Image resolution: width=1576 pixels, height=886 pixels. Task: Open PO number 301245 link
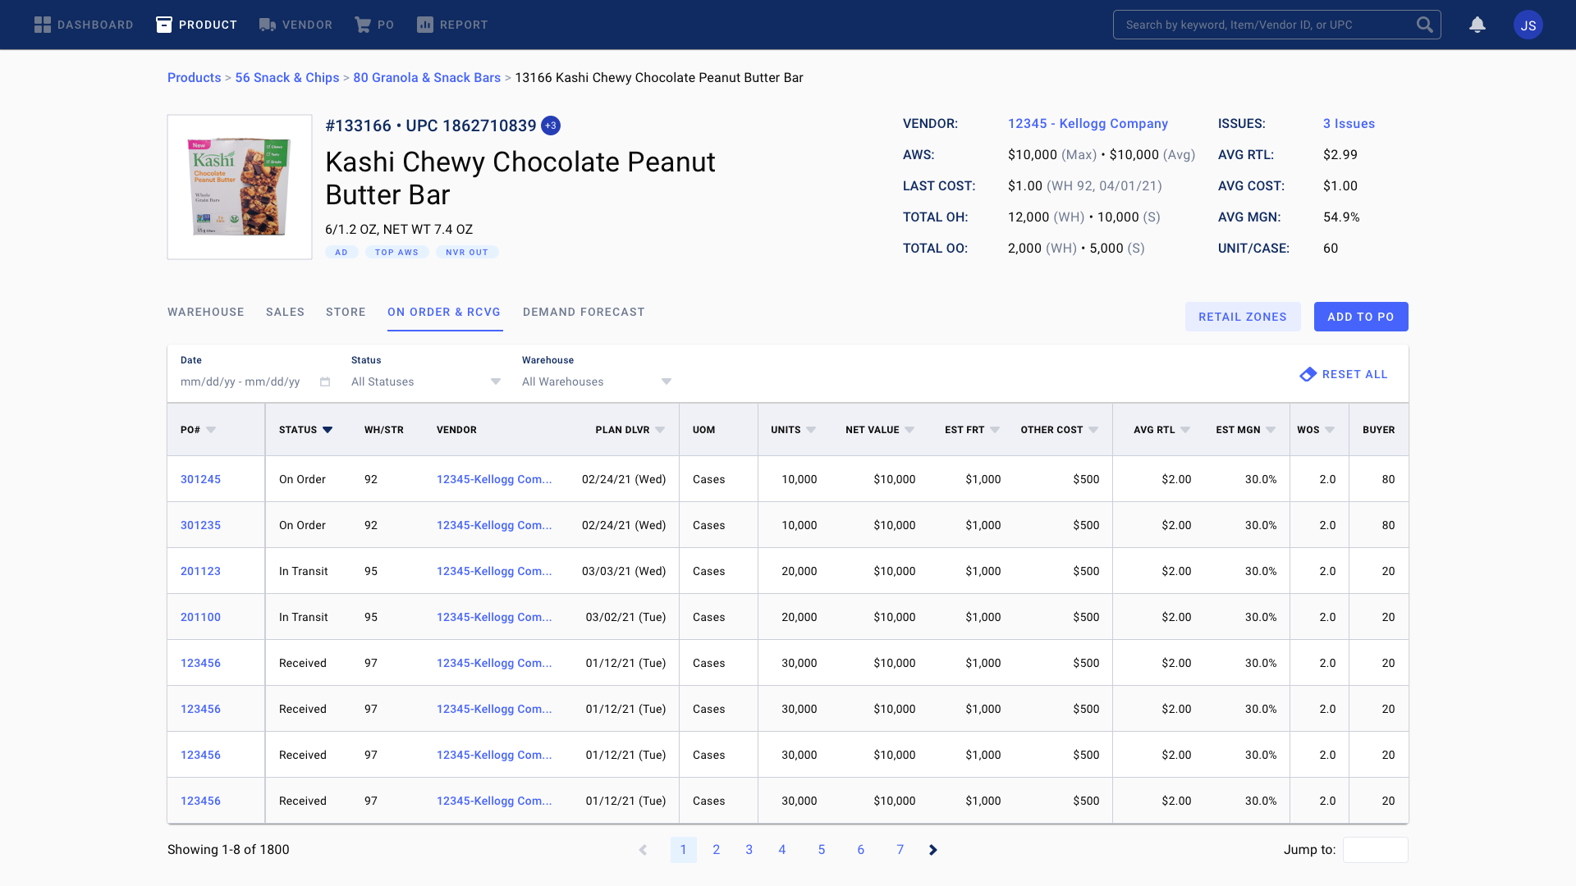(x=200, y=479)
